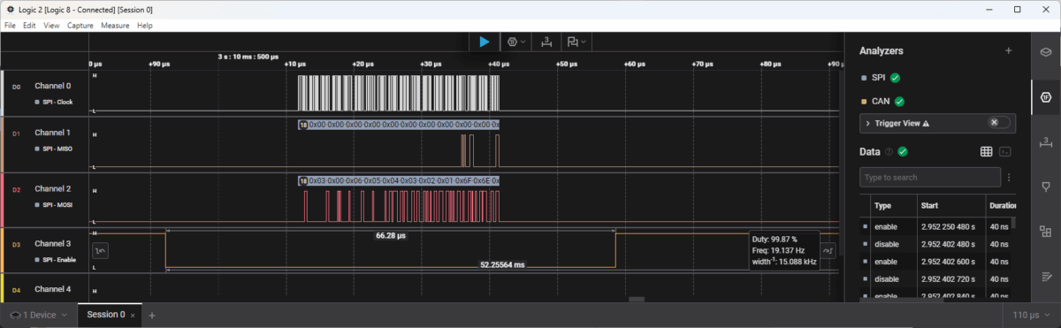Open the Notes sidebar icon
The image size is (1061, 328).
[x=1045, y=277]
